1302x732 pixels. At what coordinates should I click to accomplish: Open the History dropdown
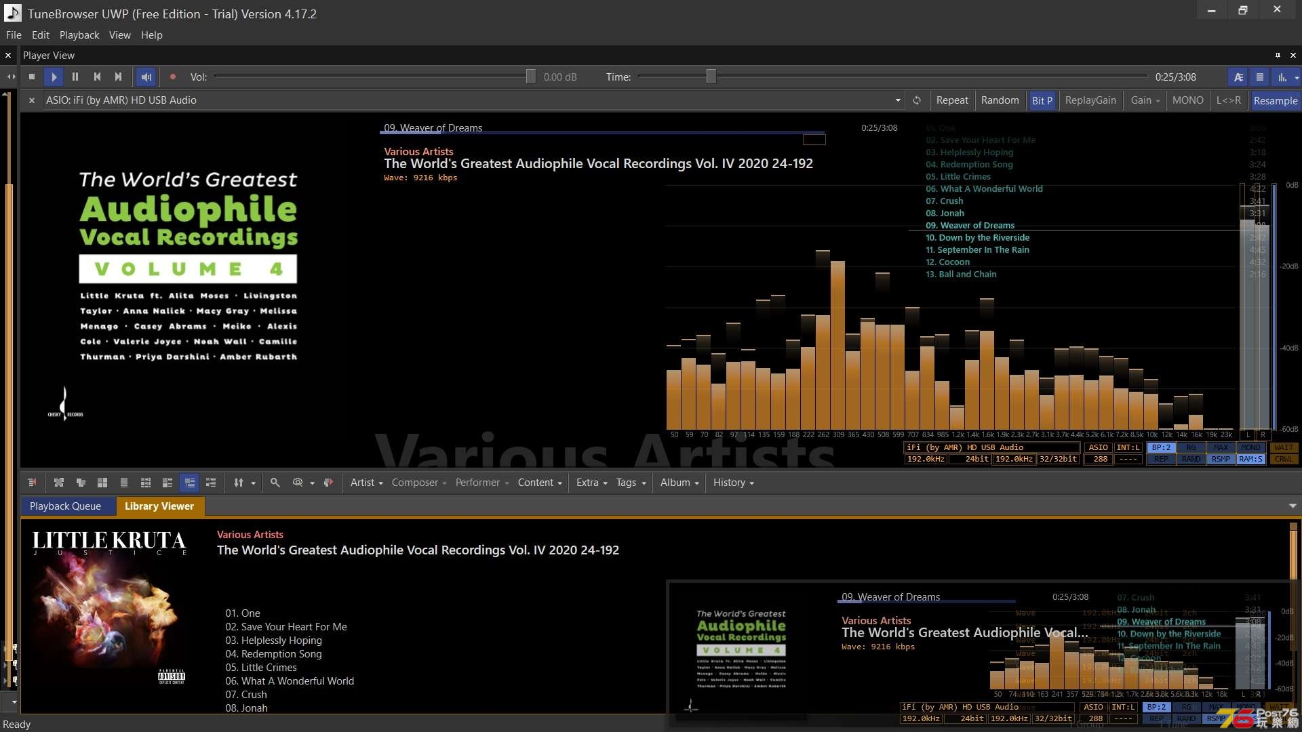[734, 483]
